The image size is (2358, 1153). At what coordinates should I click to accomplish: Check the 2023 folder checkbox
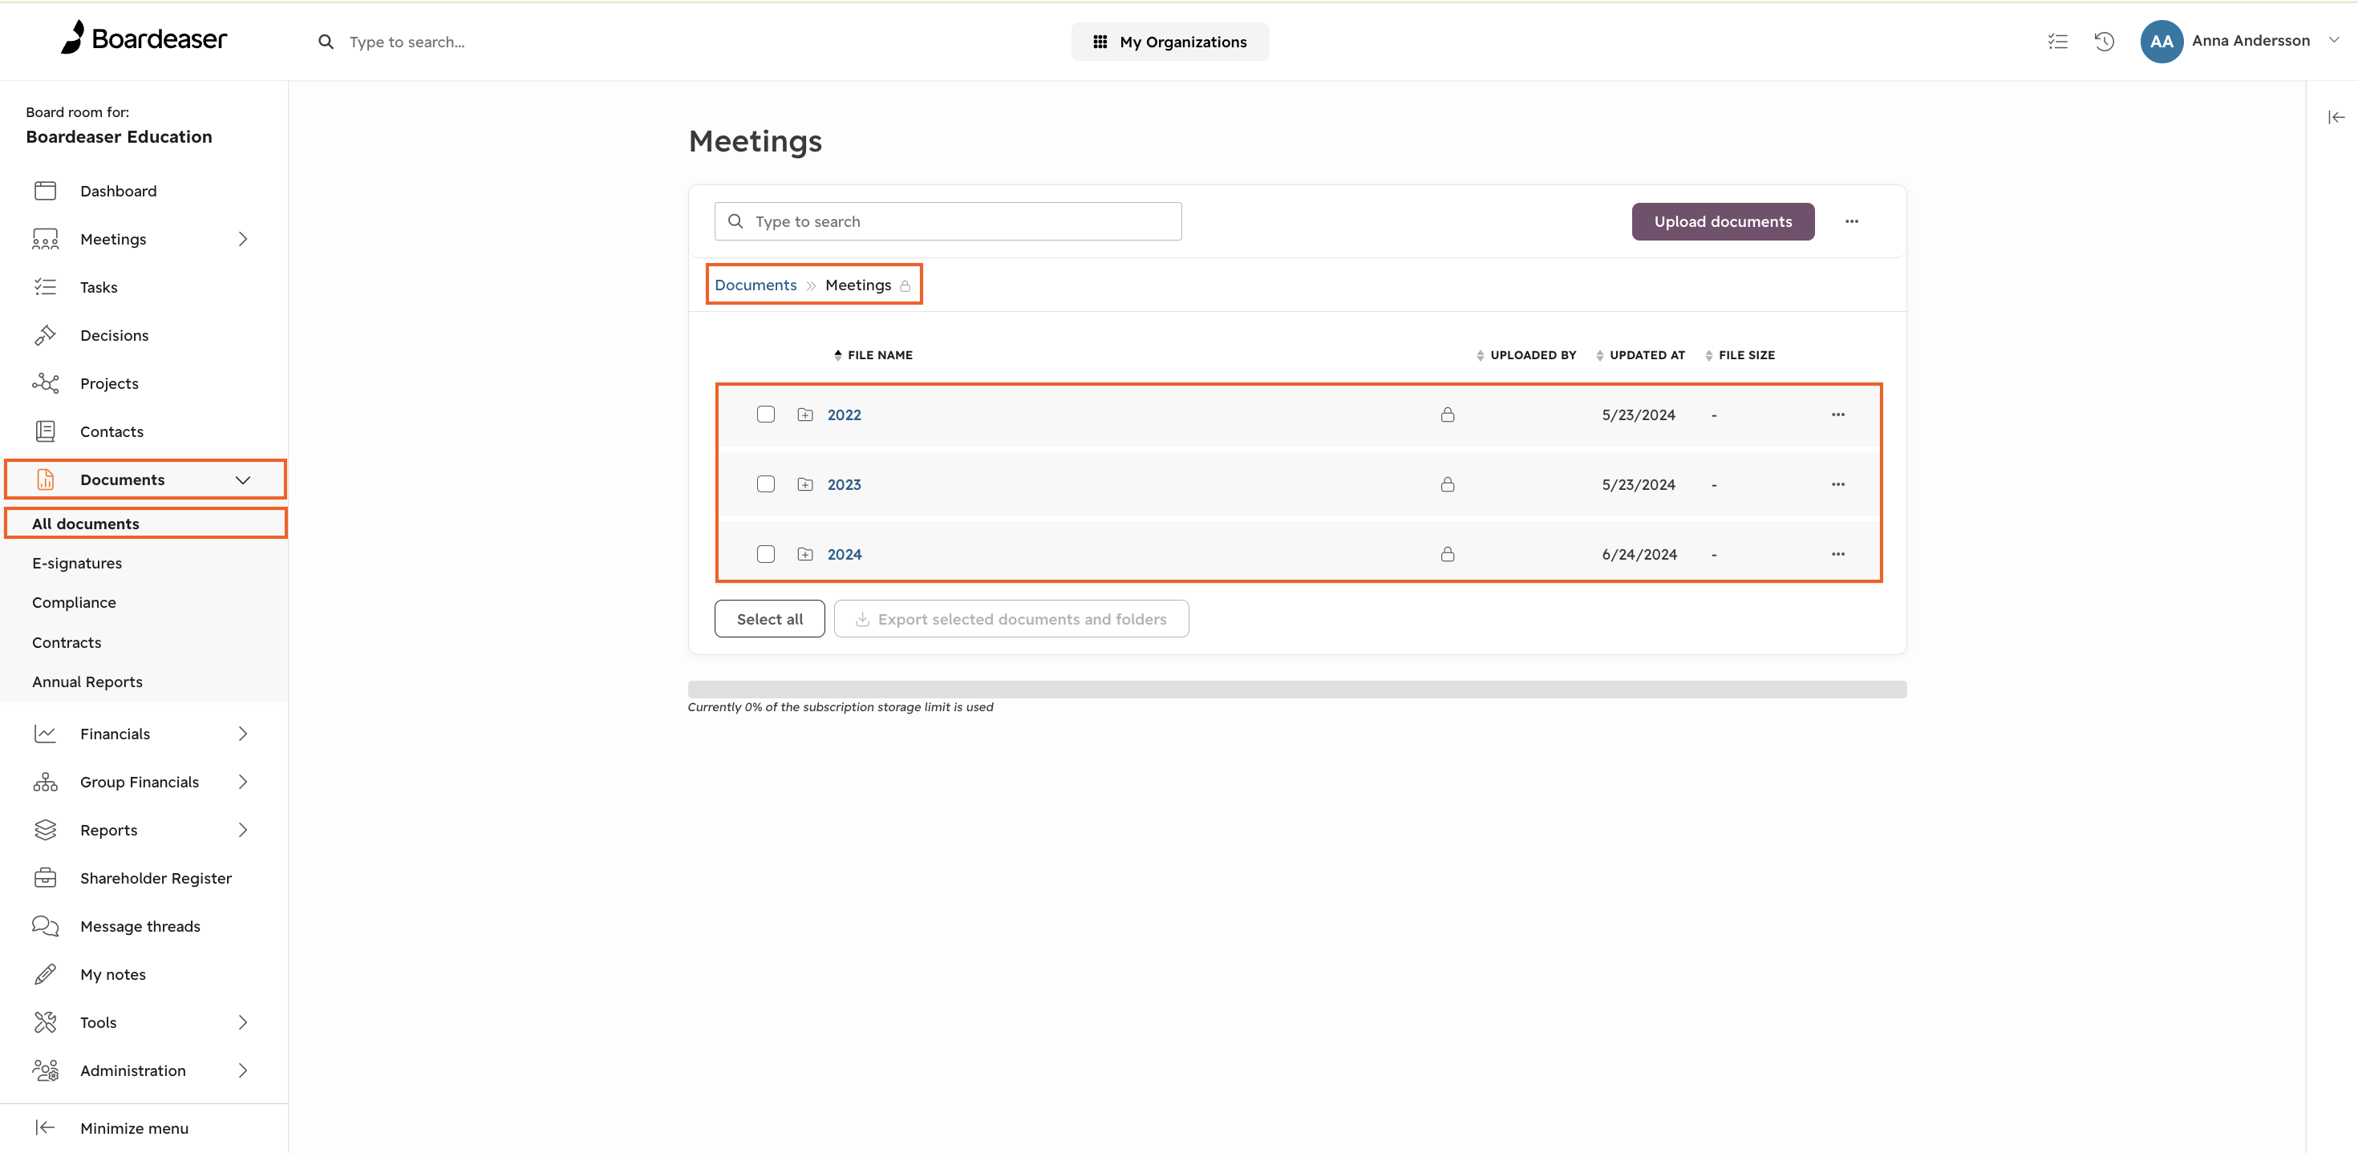tap(765, 484)
